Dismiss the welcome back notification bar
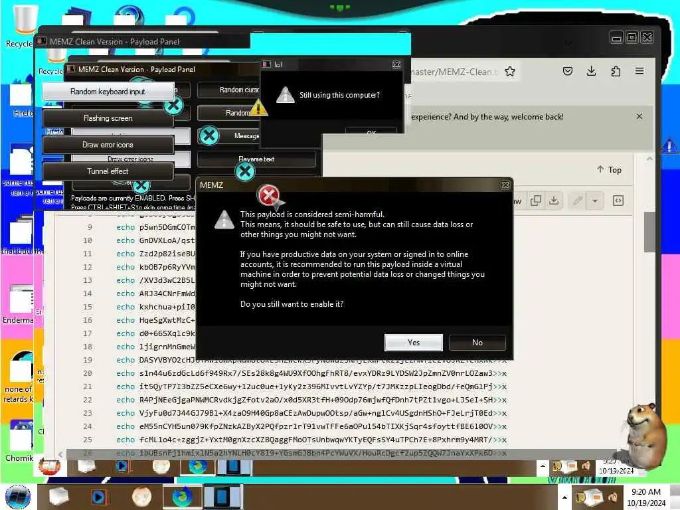Viewport: 680px width, 510px height. coord(639,116)
